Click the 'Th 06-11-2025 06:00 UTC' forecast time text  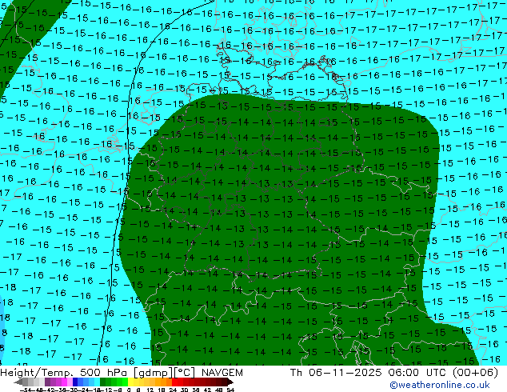pyautogui.click(x=369, y=373)
